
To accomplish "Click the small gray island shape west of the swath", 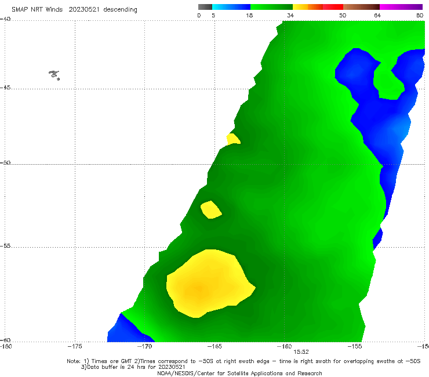I will (54, 75).
